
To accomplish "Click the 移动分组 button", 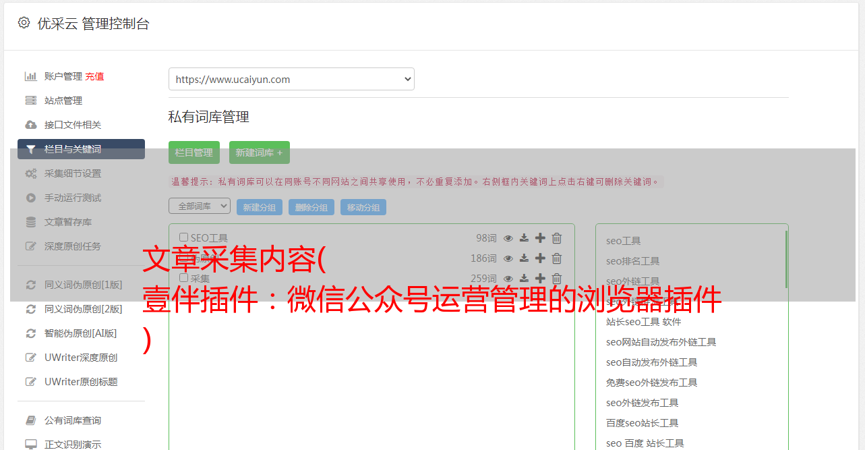I will 363,207.
